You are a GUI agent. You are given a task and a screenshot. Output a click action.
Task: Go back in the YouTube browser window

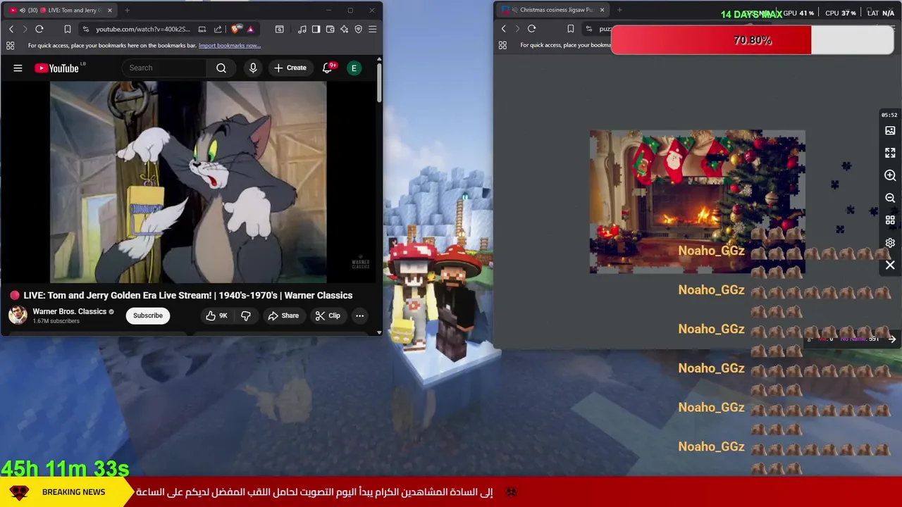11,29
